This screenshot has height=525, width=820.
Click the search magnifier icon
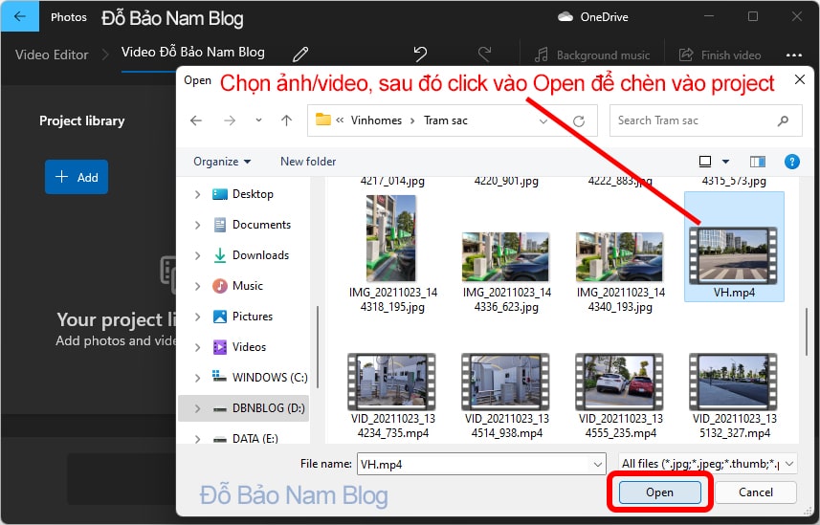tap(783, 120)
